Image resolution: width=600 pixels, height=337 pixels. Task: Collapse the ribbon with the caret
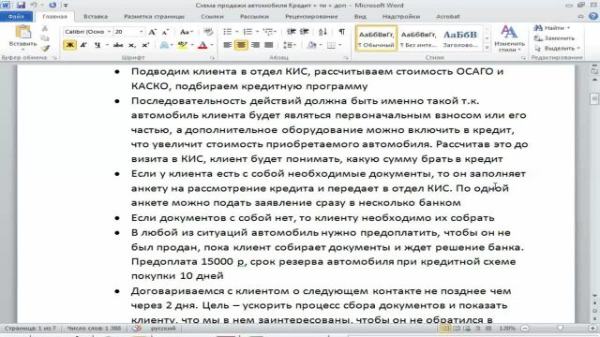581,17
